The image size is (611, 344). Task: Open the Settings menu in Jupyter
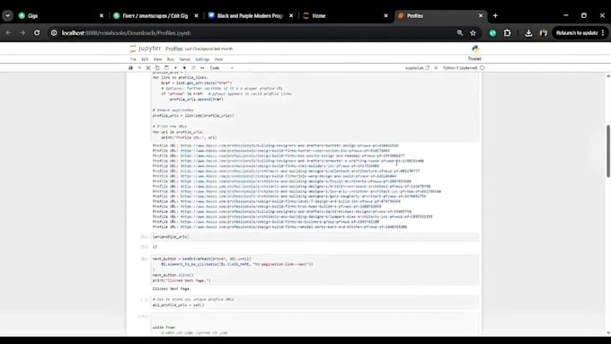pyautogui.click(x=202, y=59)
